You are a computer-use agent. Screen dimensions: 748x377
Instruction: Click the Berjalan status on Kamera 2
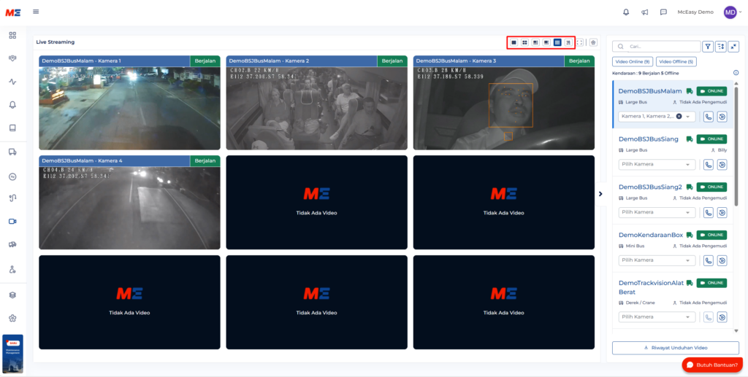coord(392,61)
